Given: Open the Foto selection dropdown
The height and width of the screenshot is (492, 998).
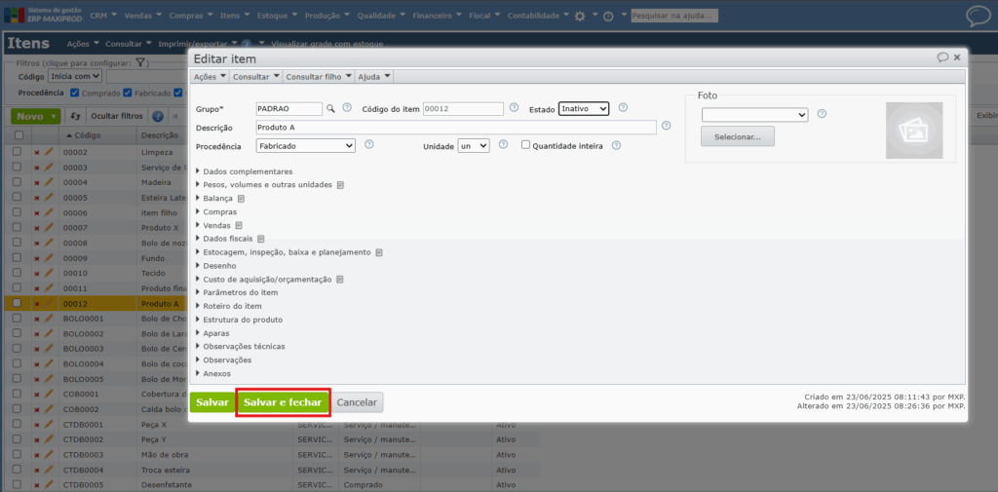Looking at the screenshot, I should (755, 115).
